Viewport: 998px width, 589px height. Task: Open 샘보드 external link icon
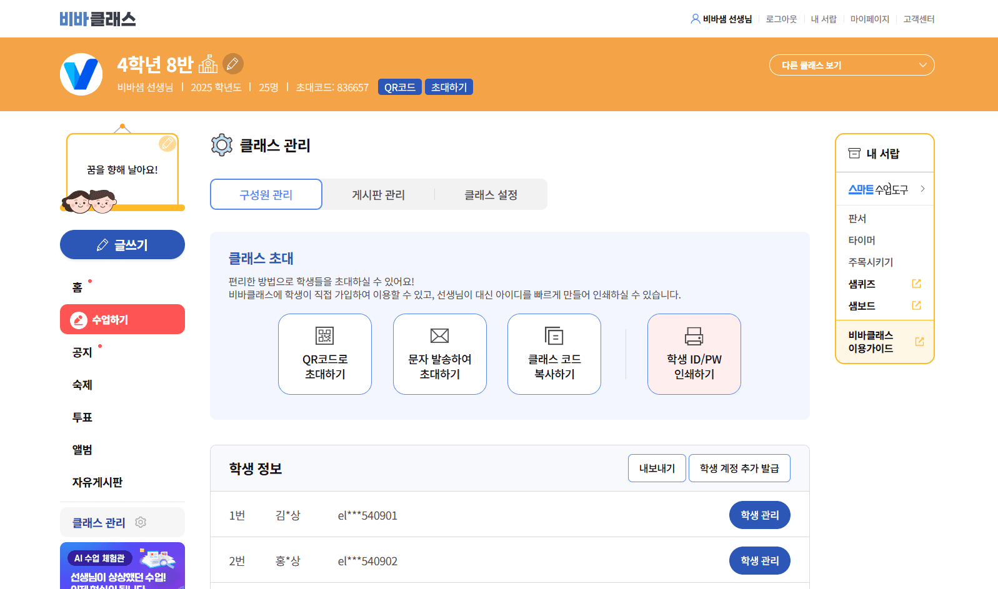click(x=917, y=305)
